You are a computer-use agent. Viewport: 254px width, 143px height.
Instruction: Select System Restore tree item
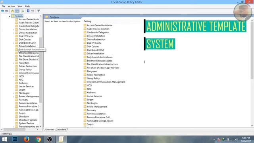tap(27, 123)
